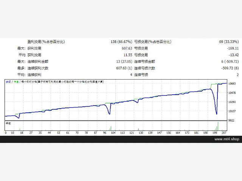Click the 最多: row prefix
The height and width of the screenshot is (181, 242).
pyautogui.click(x=21, y=68)
